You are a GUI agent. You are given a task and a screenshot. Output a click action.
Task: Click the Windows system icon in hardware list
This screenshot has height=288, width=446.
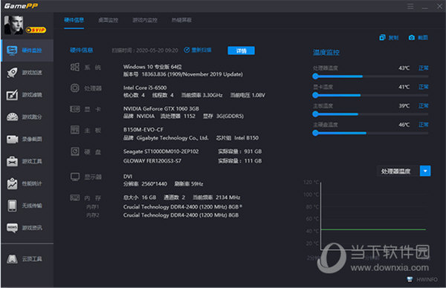(x=75, y=67)
